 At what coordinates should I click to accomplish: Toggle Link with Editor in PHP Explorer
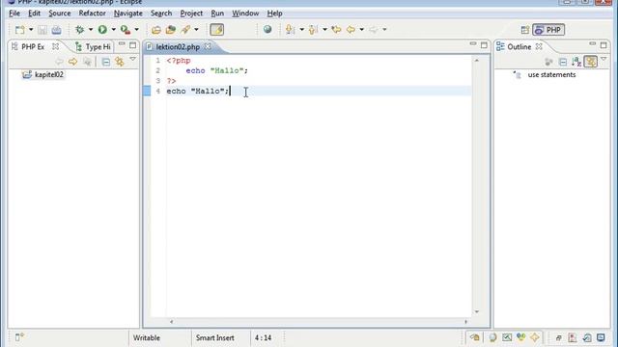[120, 62]
